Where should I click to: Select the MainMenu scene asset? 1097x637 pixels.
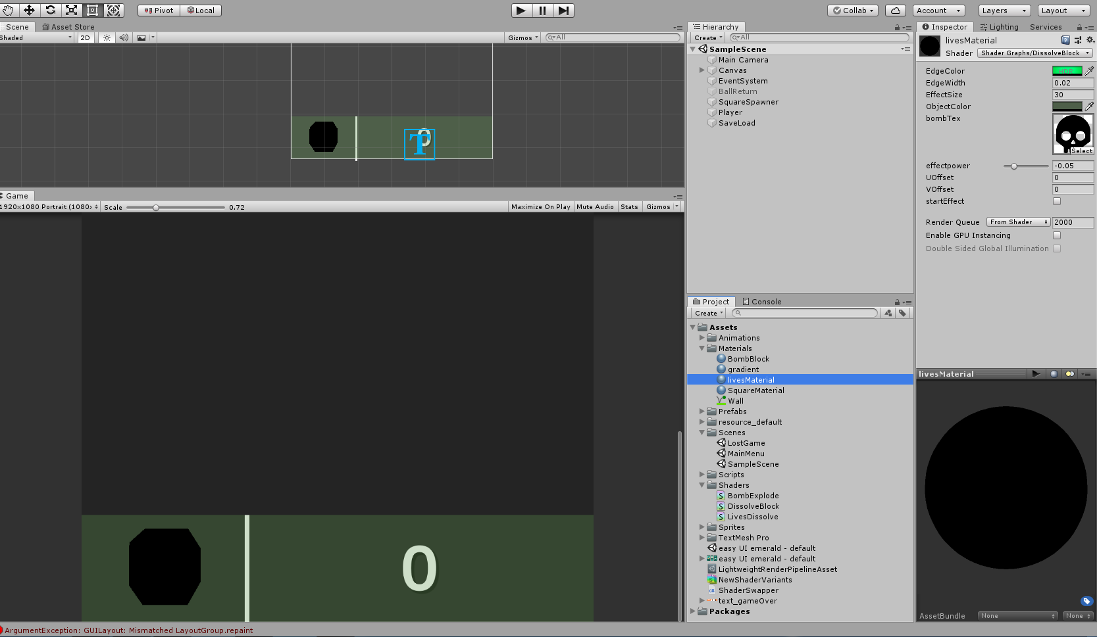pyautogui.click(x=746, y=454)
